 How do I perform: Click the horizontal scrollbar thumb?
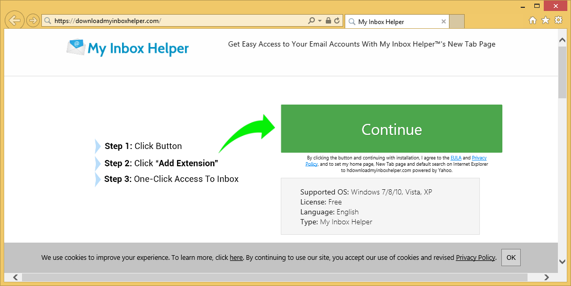[274, 277]
